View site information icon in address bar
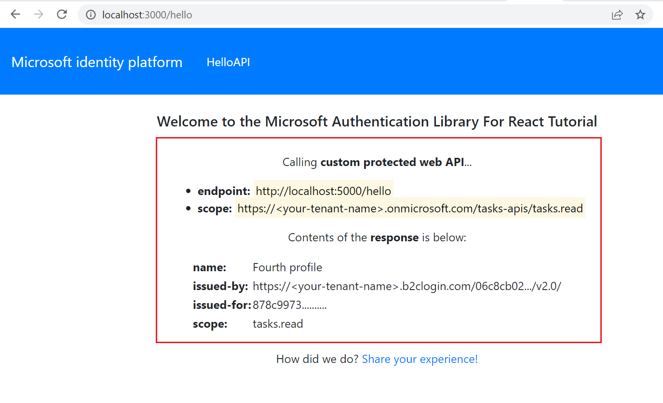Screen dimensions: 663x403 point(90,15)
